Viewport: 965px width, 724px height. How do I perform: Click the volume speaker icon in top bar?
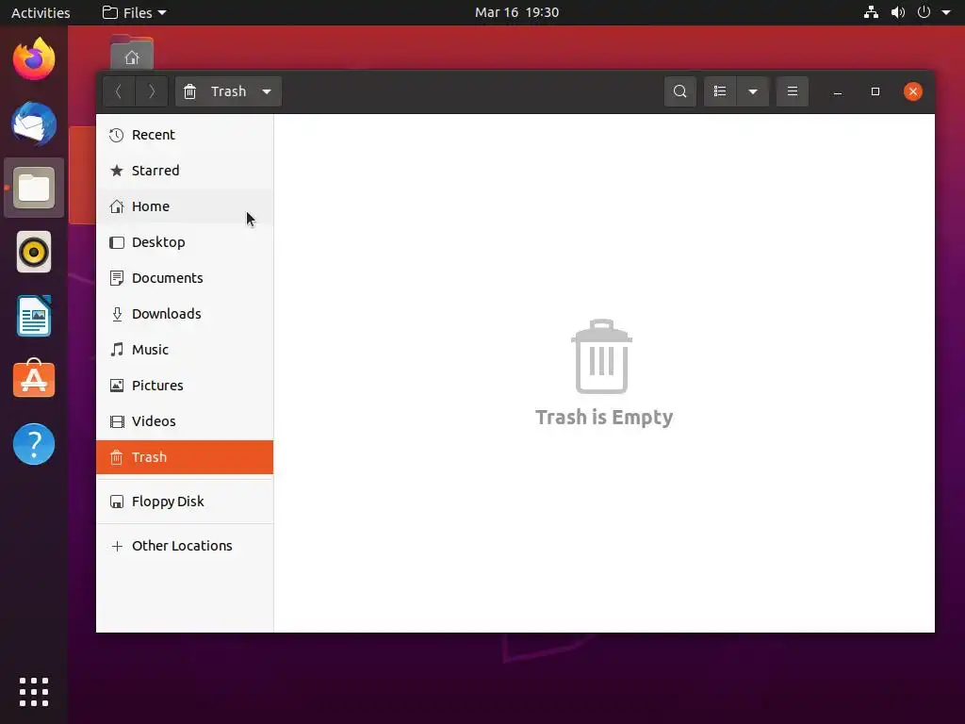(898, 12)
